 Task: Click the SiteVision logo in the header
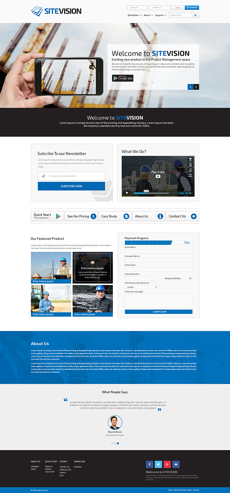click(56, 11)
